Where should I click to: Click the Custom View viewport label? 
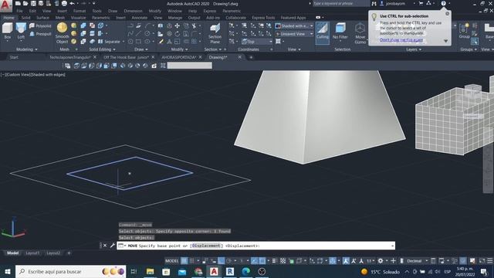coord(19,75)
